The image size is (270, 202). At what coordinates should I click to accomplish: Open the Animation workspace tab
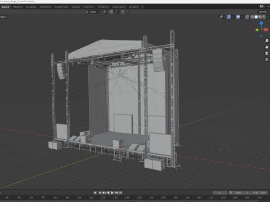pos(89,7)
